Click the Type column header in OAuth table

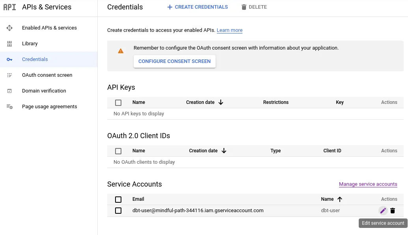[276, 151]
